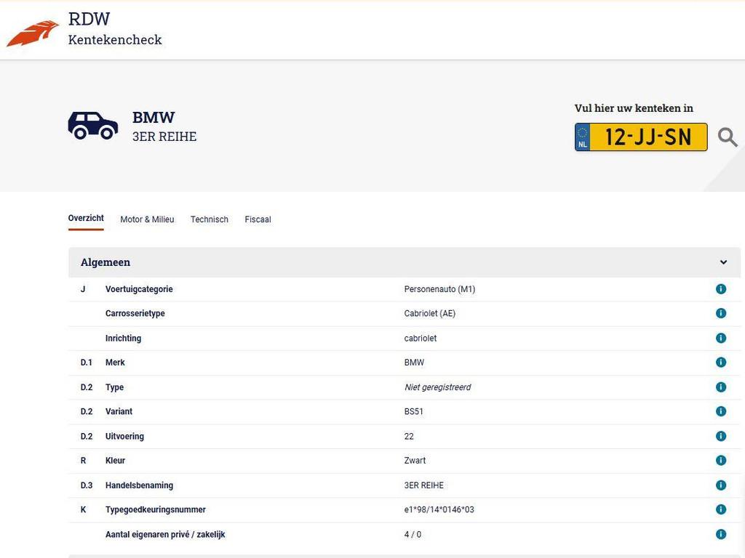Open info icon for Merk row

click(721, 362)
